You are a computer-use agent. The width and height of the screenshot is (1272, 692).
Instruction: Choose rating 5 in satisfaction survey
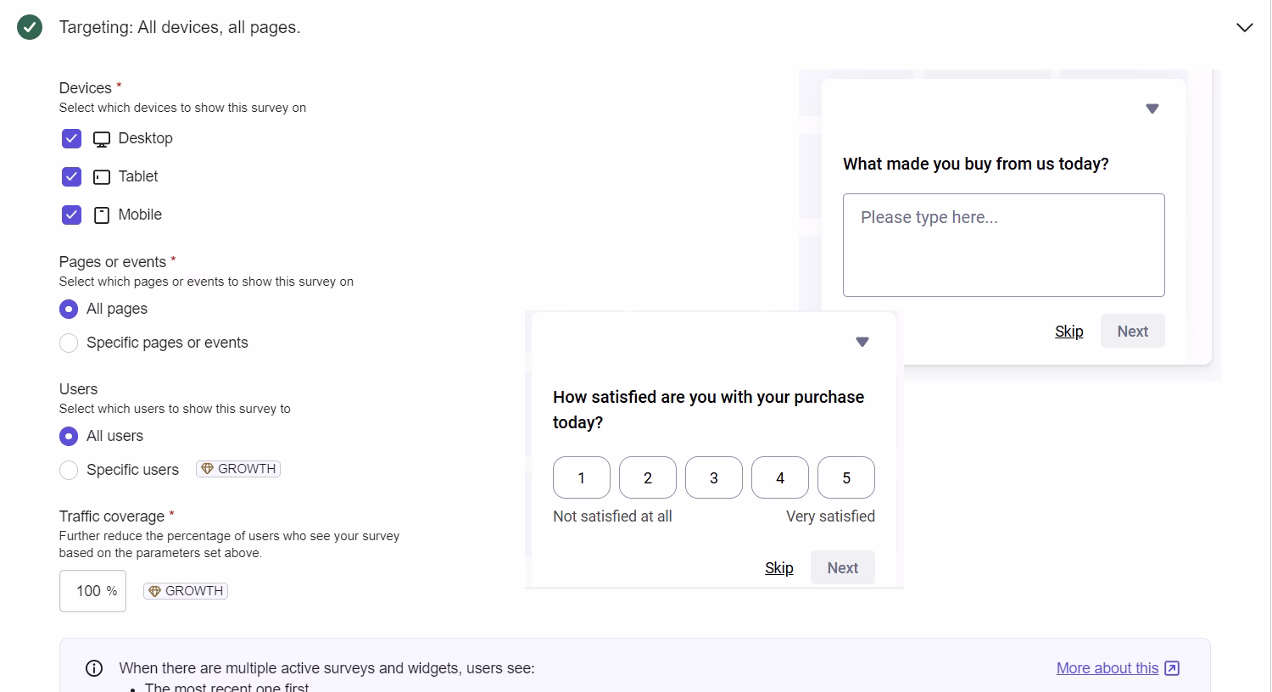[846, 477]
